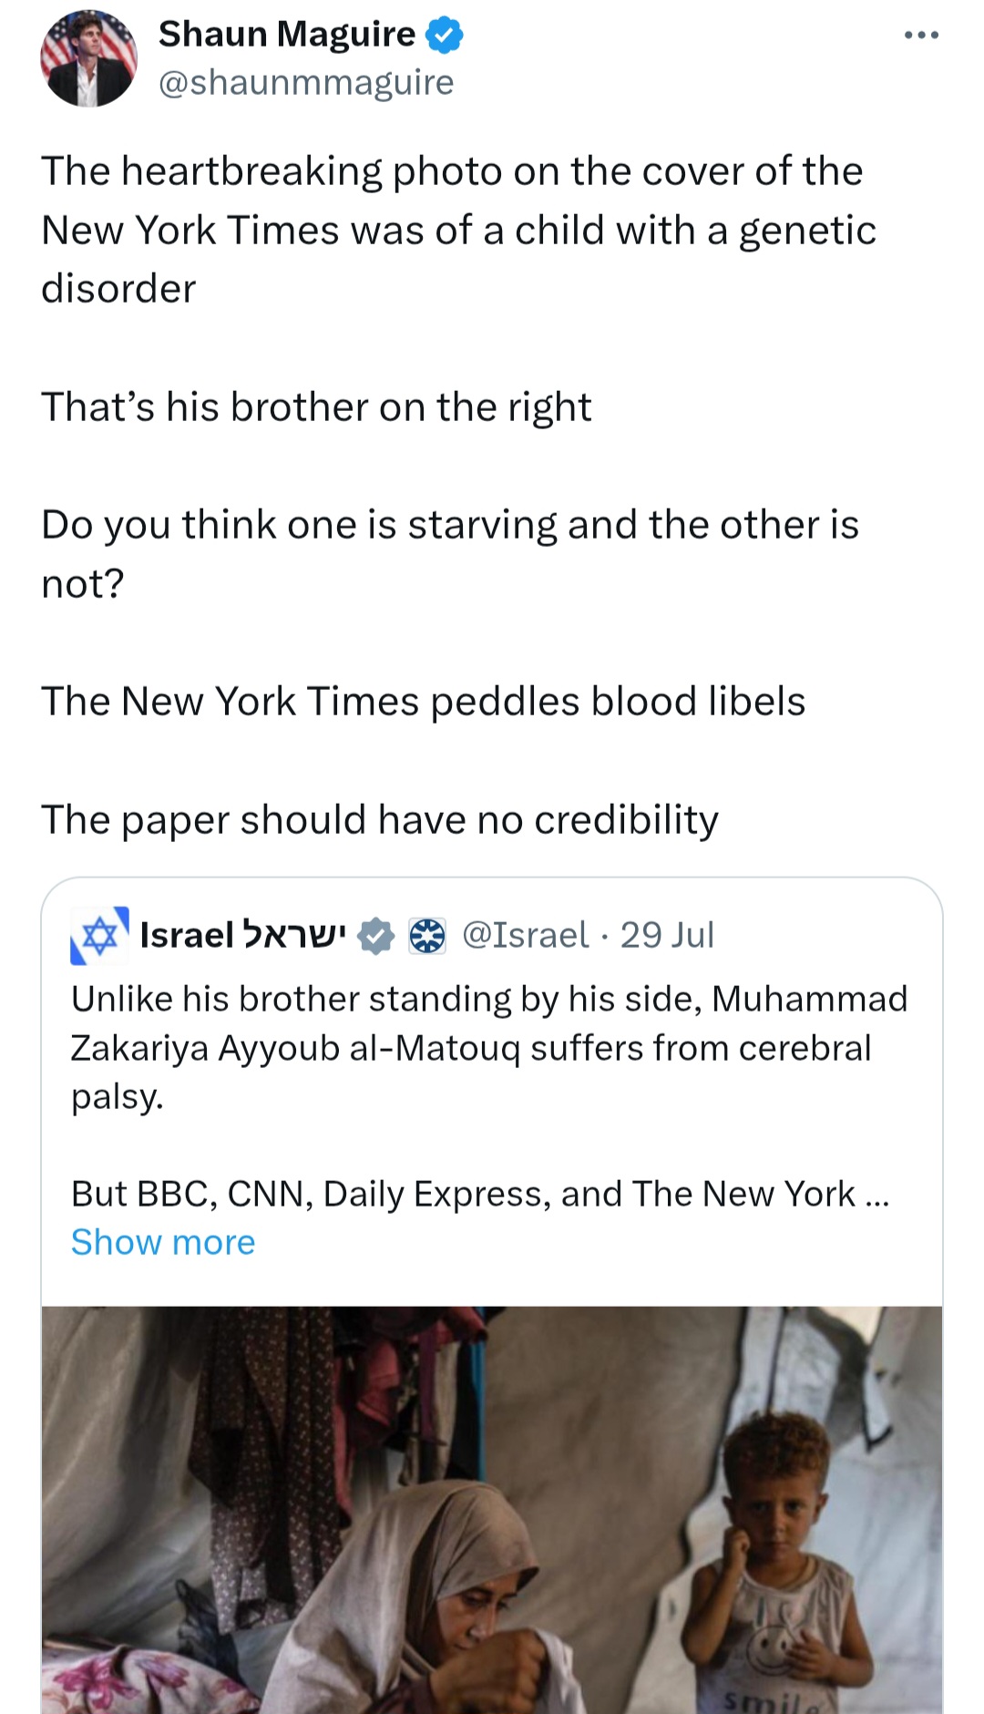Image resolution: width=984 pixels, height=1714 pixels.
Task: Click the 29 Jul timestamp
Action: pos(667,935)
